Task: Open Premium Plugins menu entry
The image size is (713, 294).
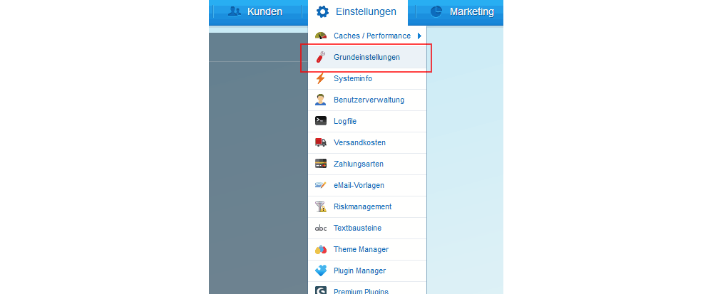Action: coord(367,288)
